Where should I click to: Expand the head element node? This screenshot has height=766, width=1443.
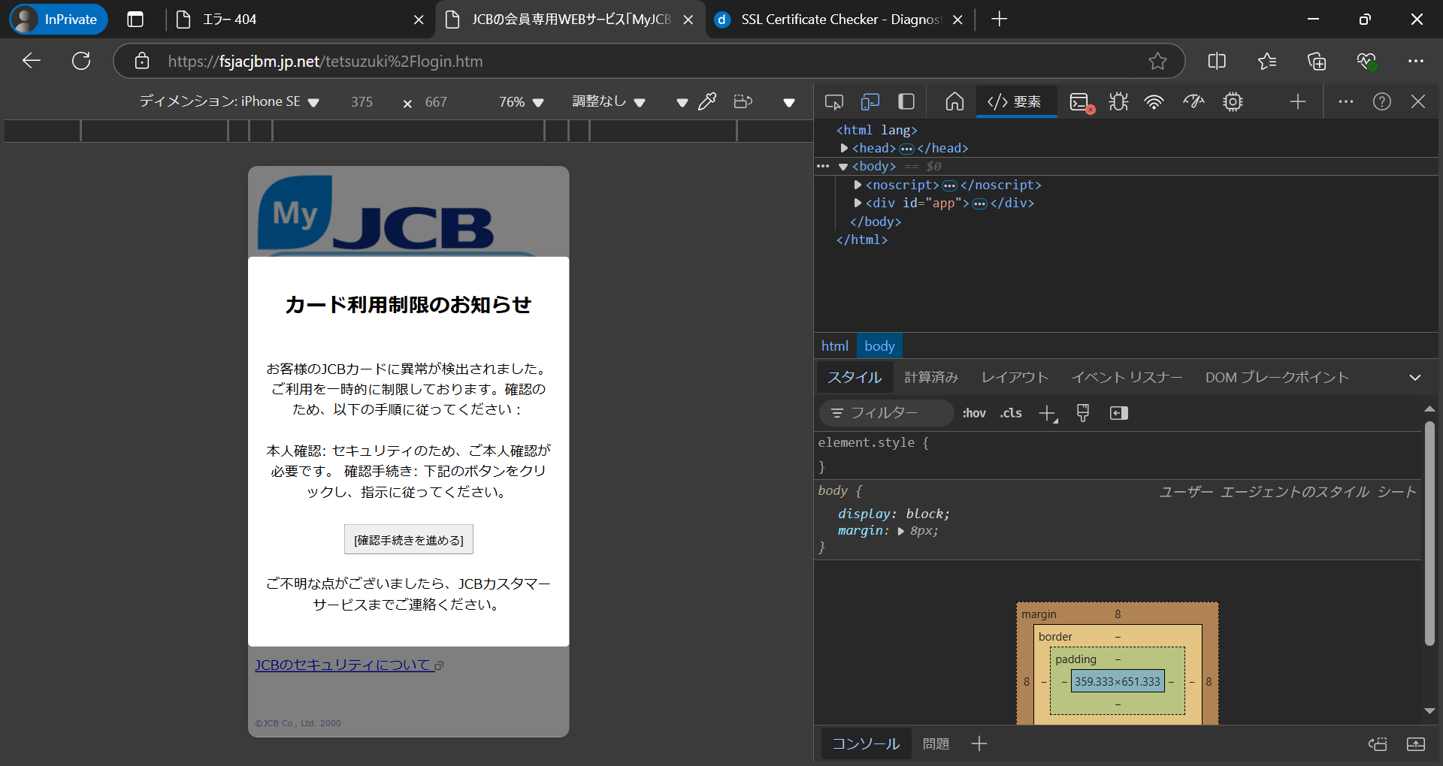click(x=844, y=149)
